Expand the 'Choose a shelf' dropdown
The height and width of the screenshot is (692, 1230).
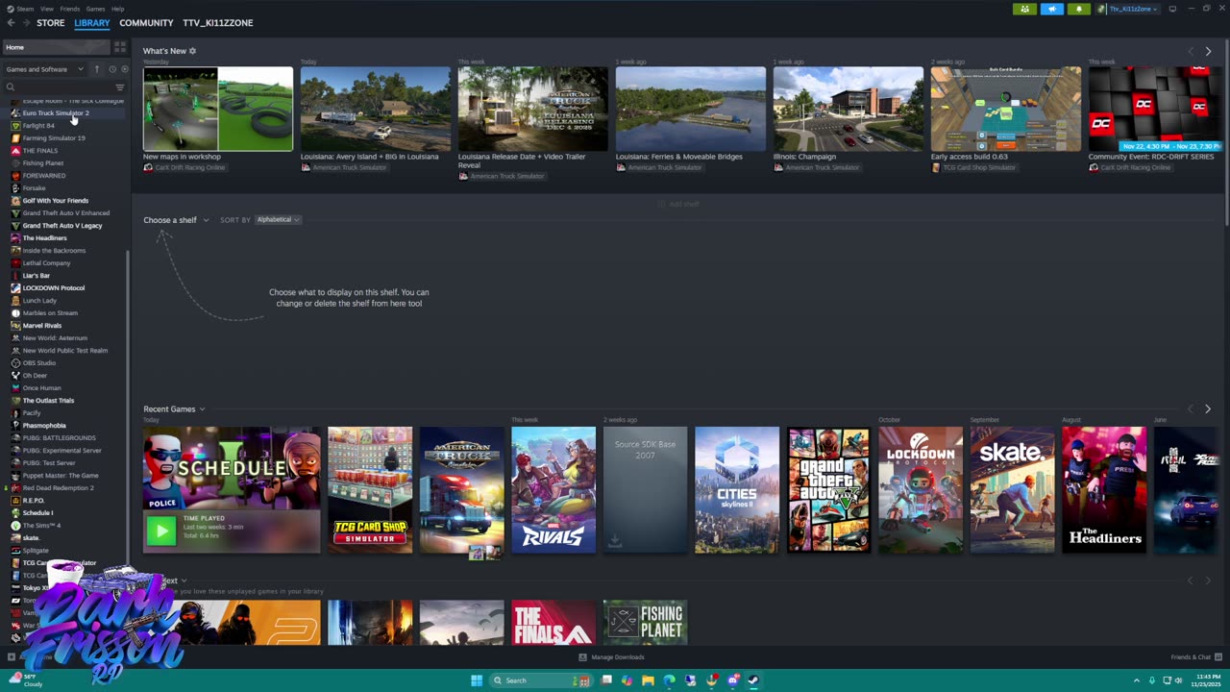tap(176, 220)
